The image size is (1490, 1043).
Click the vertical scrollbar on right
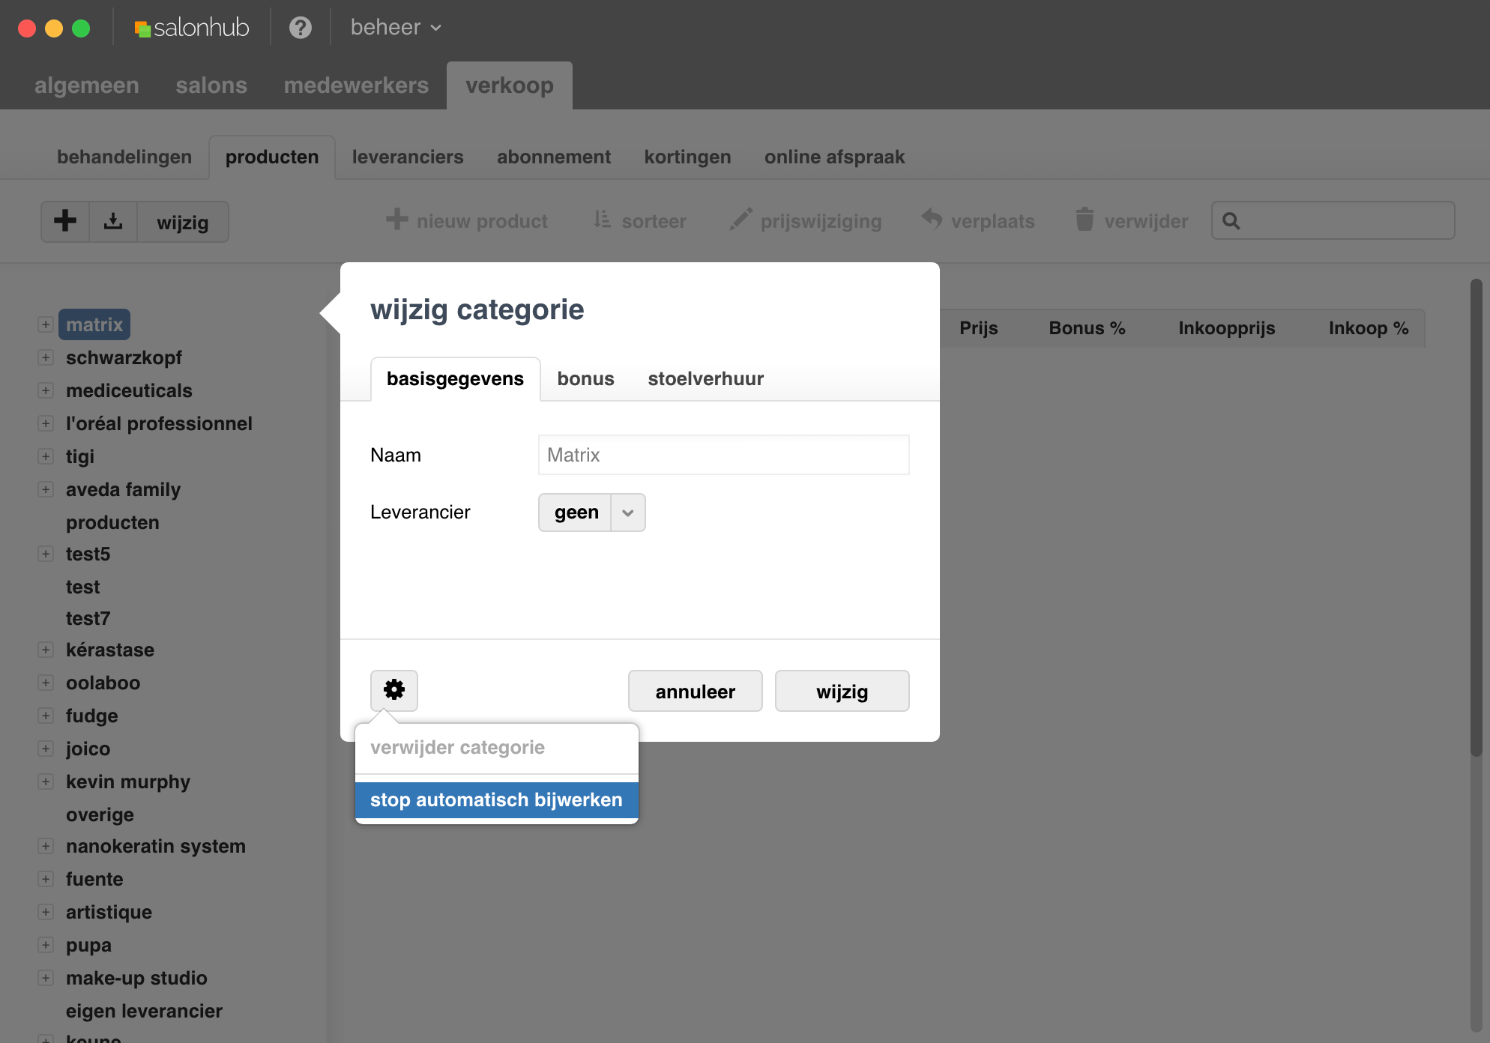tap(1476, 517)
